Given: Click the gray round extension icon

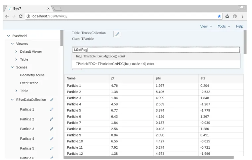Looking at the screenshot, I should point(235,16).
